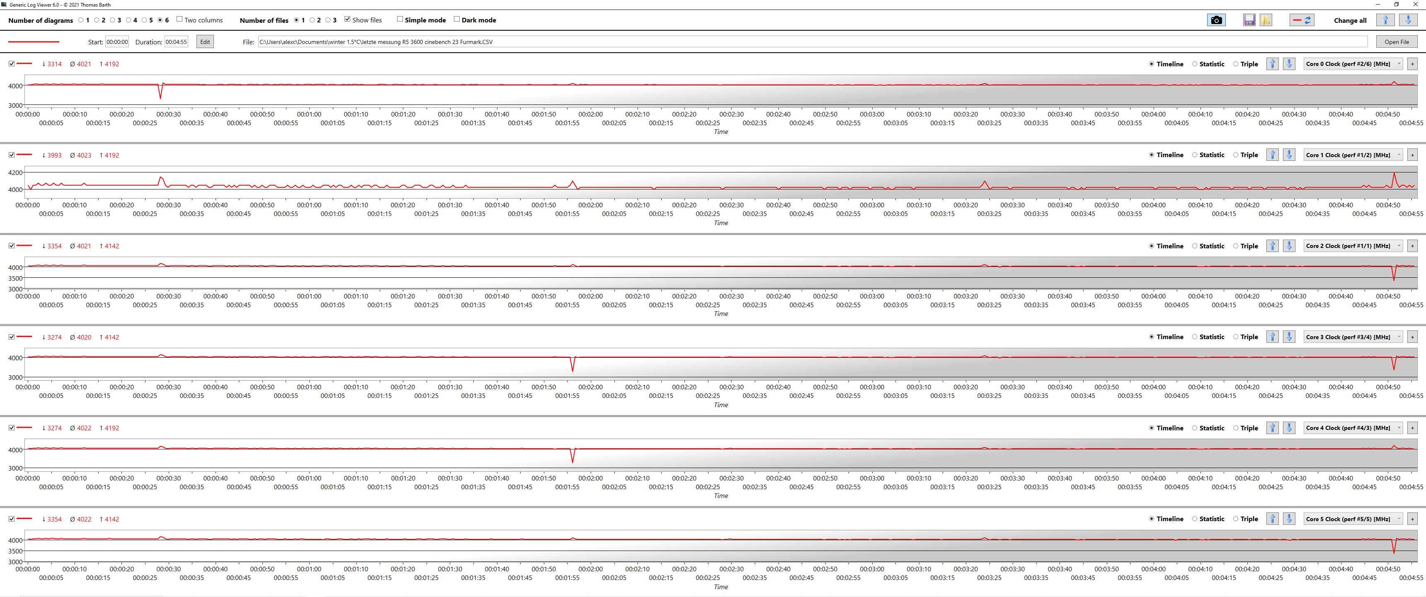Select Statistic view for Core 1 Clock
1426x597 pixels.
pos(1195,155)
